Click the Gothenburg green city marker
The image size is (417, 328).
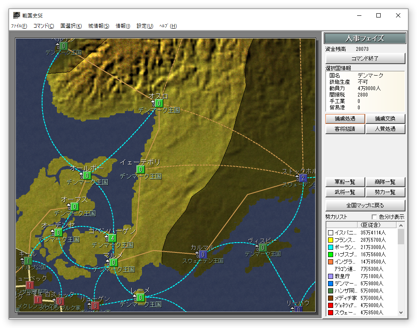click(140, 170)
